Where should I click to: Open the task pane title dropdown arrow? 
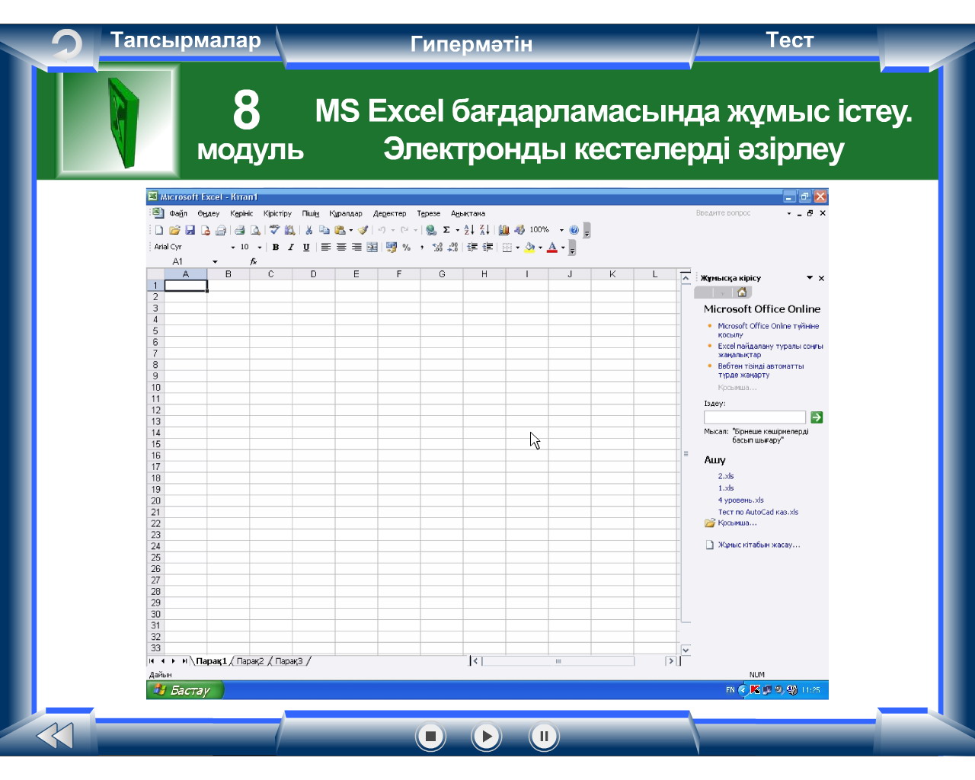click(810, 278)
